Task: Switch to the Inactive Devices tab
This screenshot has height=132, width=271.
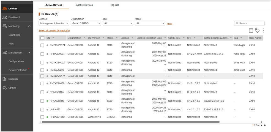Action: 84,5
